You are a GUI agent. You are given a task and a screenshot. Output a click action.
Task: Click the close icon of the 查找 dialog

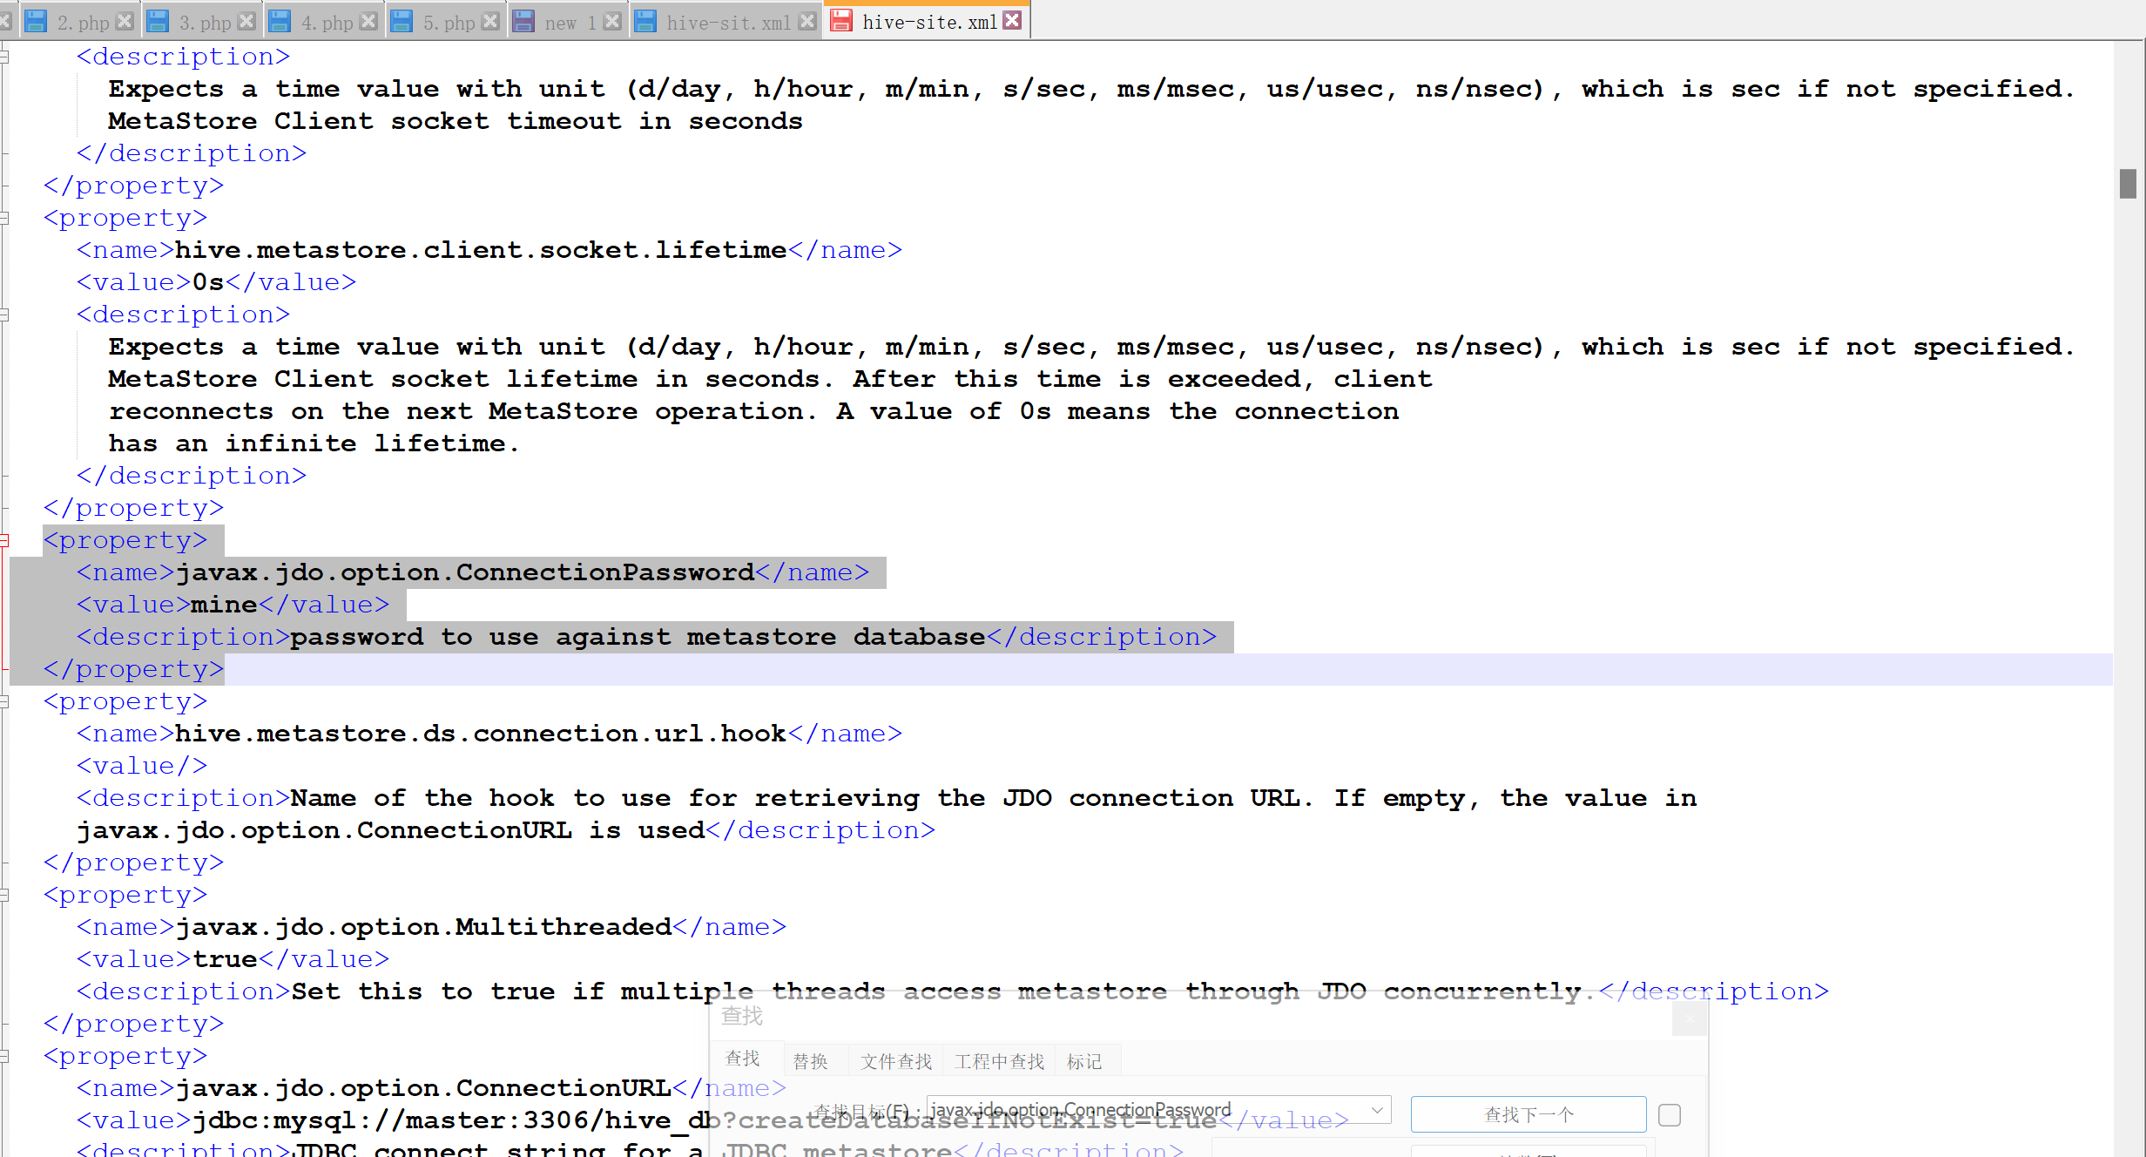tap(1690, 1018)
